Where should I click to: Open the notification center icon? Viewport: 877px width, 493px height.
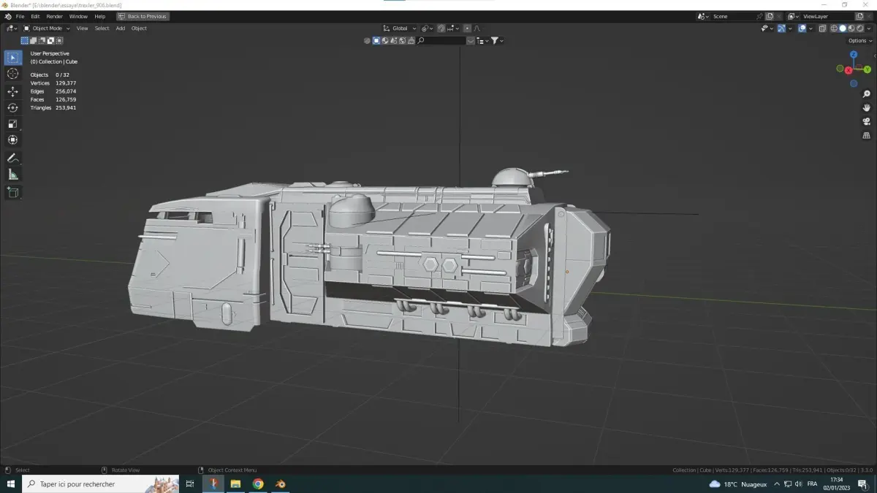[x=862, y=484]
